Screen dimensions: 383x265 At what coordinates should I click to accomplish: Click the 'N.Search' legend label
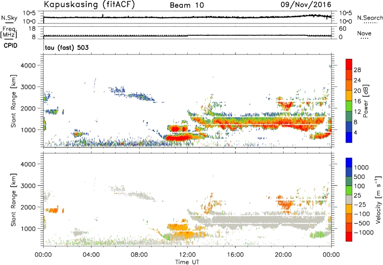[x=370, y=18]
